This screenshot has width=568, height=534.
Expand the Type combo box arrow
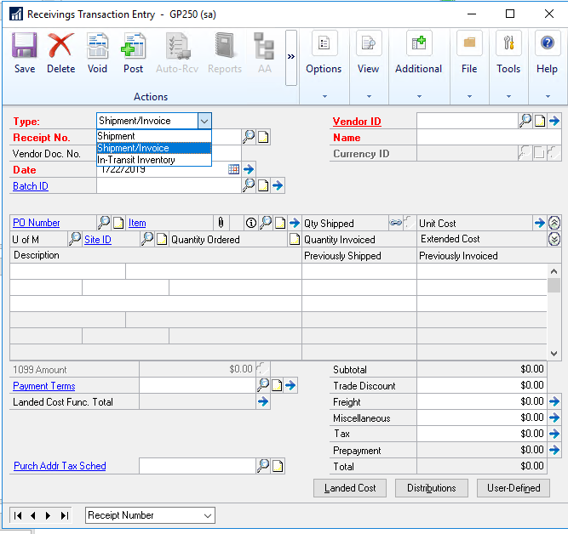click(204, 121)
